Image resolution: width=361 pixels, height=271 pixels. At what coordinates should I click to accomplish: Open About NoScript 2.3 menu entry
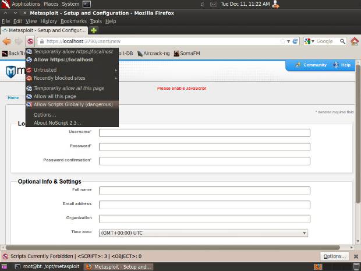pyautogui.click(x=57, y=122)
